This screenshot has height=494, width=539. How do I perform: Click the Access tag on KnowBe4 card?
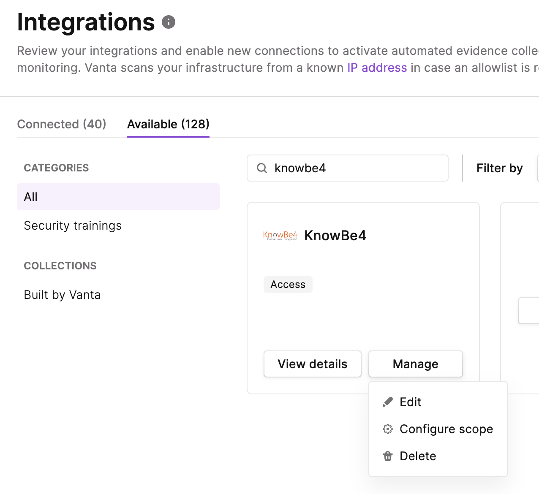pyautogui.click(x=288, y=285)
